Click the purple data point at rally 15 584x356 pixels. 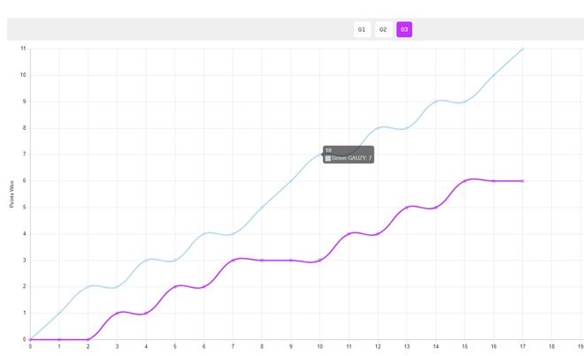[x=465, y=181]
